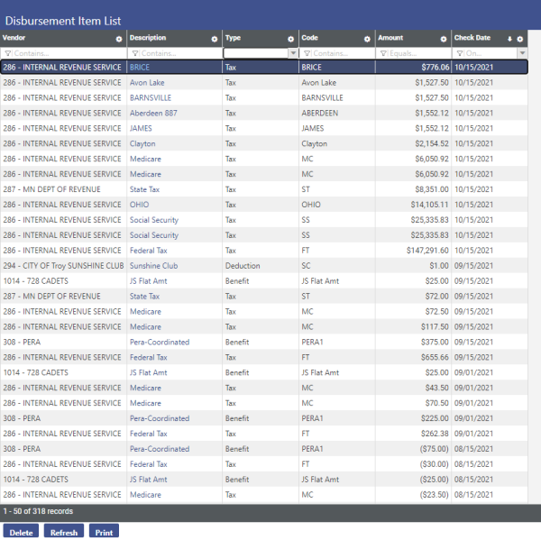Open Amount column settings gear
The image size is (541, 540).
click(x=444, y=39)
